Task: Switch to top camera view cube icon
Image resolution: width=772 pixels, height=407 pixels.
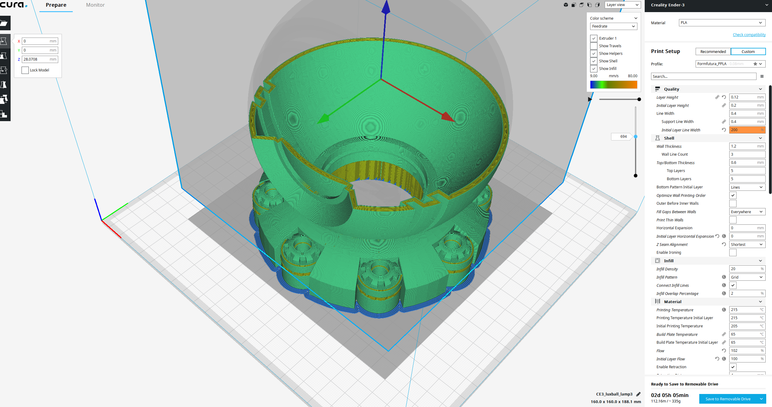Action: pos(581,5)
